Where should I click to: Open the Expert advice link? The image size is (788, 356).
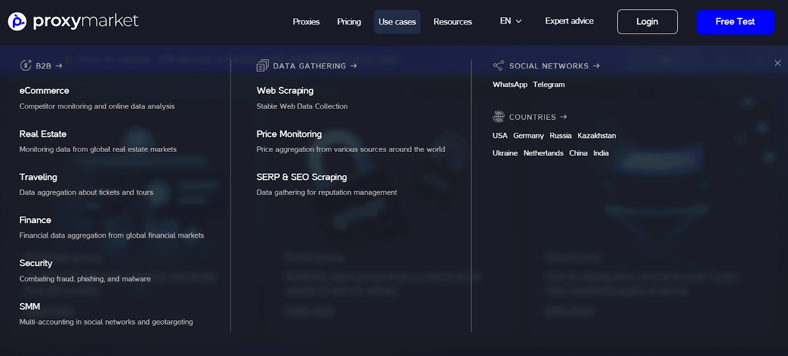point(569,21)
